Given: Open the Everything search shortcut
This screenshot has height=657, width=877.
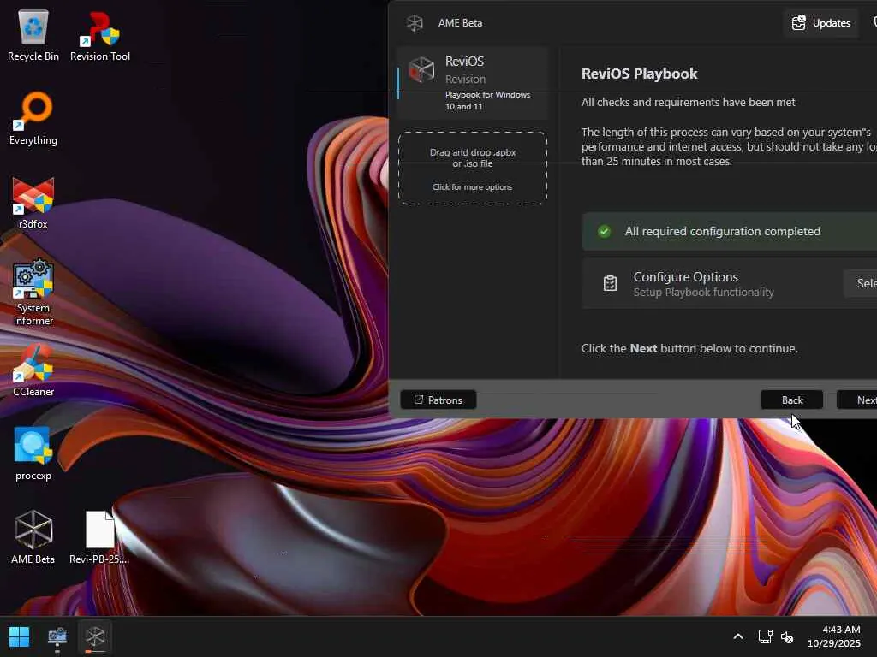Looking at the screenshot, I should pyautogui.click(x=33, y=119).
